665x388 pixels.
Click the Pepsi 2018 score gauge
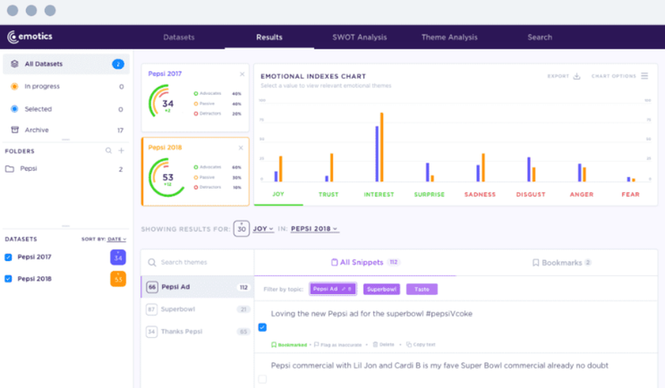(167, 177)
